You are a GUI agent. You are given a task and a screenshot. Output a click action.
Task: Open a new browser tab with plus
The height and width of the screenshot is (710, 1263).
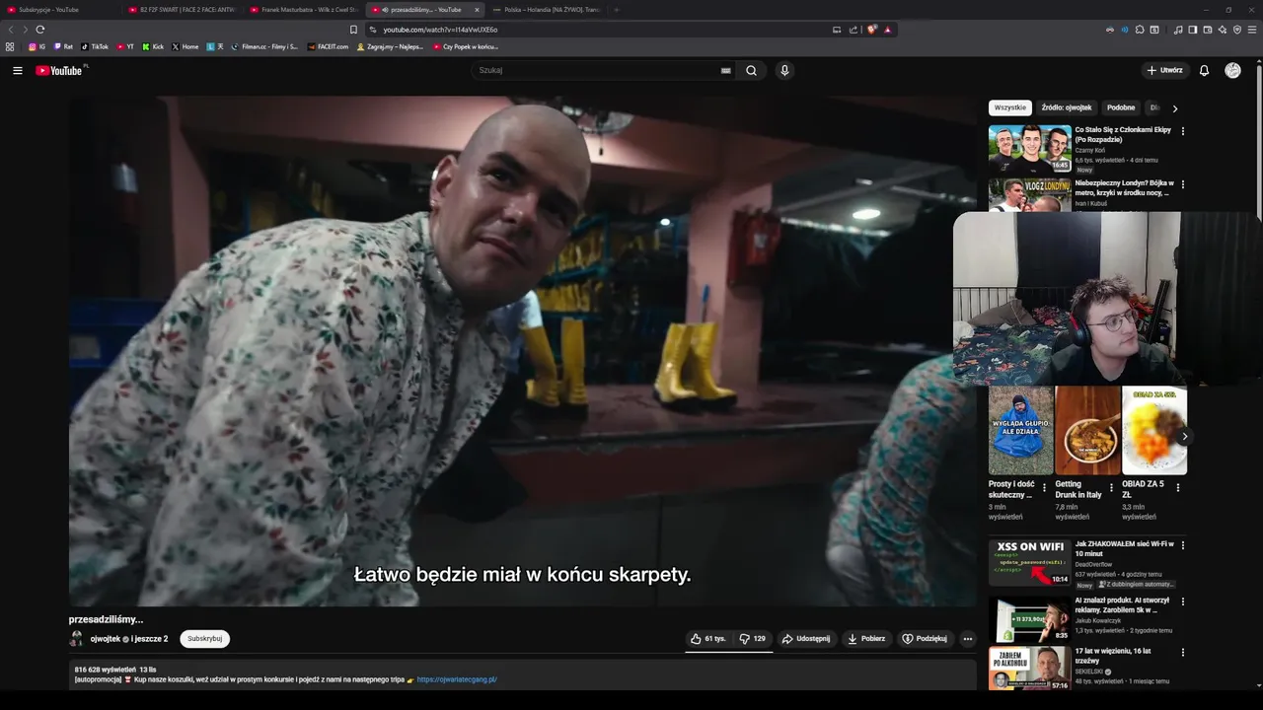pos(617,10)
